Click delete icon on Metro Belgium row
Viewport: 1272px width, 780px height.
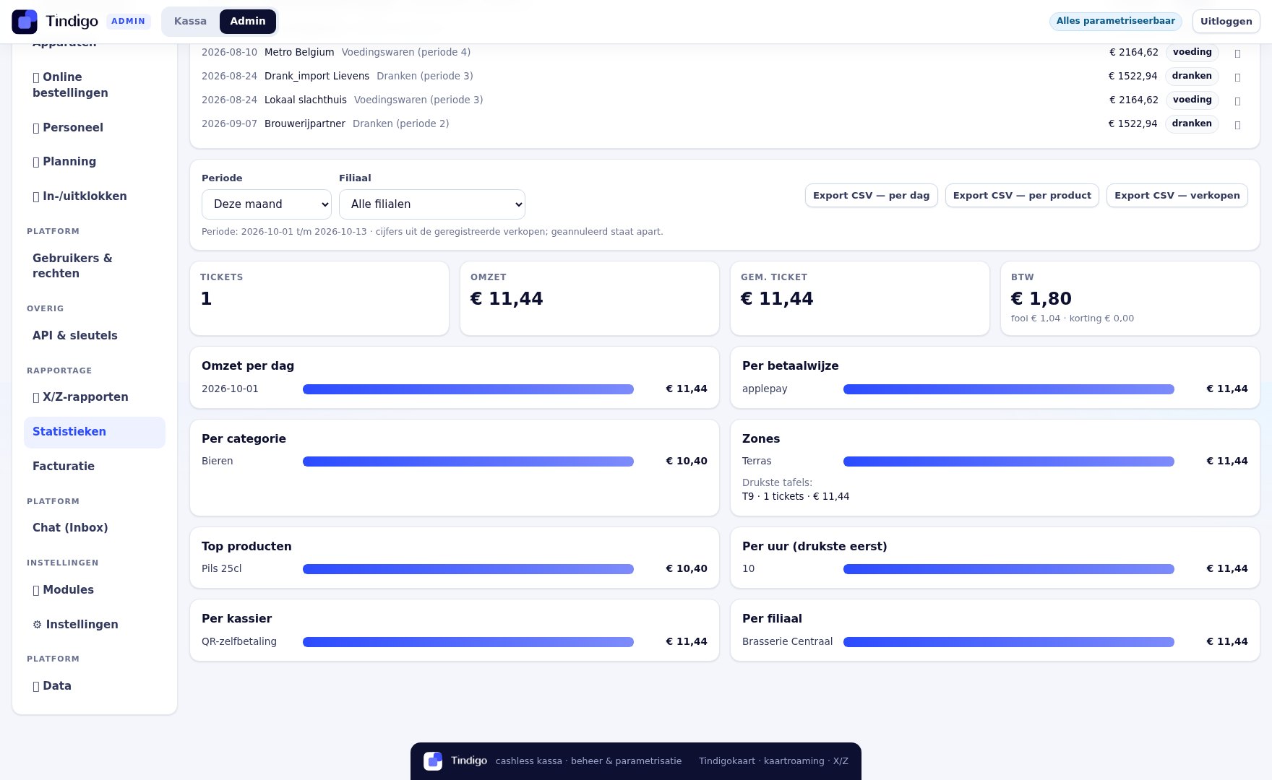click(1237, 53)
